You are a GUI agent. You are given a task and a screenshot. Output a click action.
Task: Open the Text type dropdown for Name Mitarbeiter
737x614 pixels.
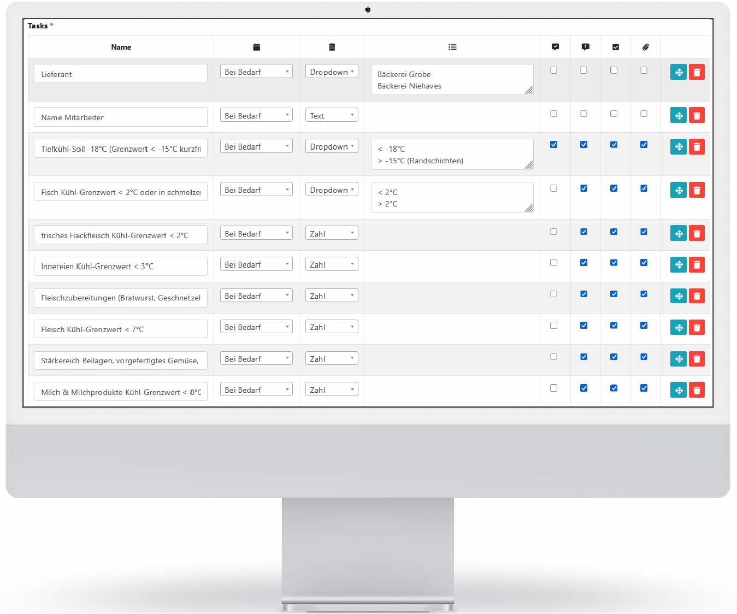pyautogui.click(x=332, y=115)
